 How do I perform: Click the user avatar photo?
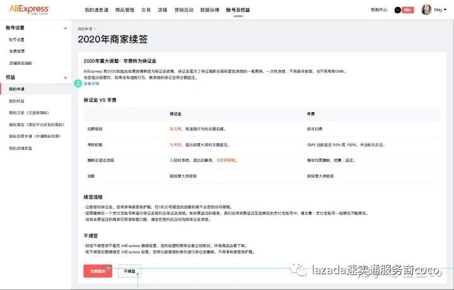click(426, 10)
